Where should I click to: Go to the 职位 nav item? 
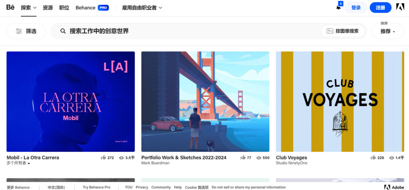click(x=64, y=8)
